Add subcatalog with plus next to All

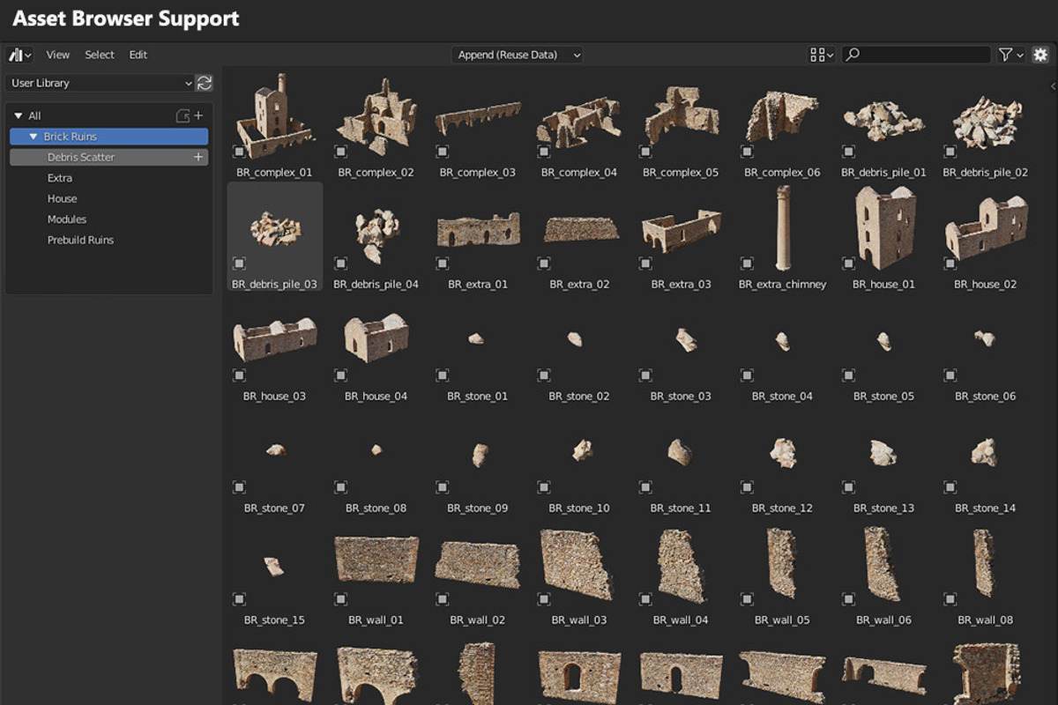(198, 115)
